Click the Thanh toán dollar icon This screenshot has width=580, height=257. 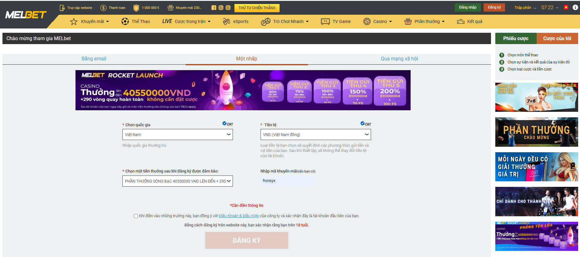tap(103, 8)
